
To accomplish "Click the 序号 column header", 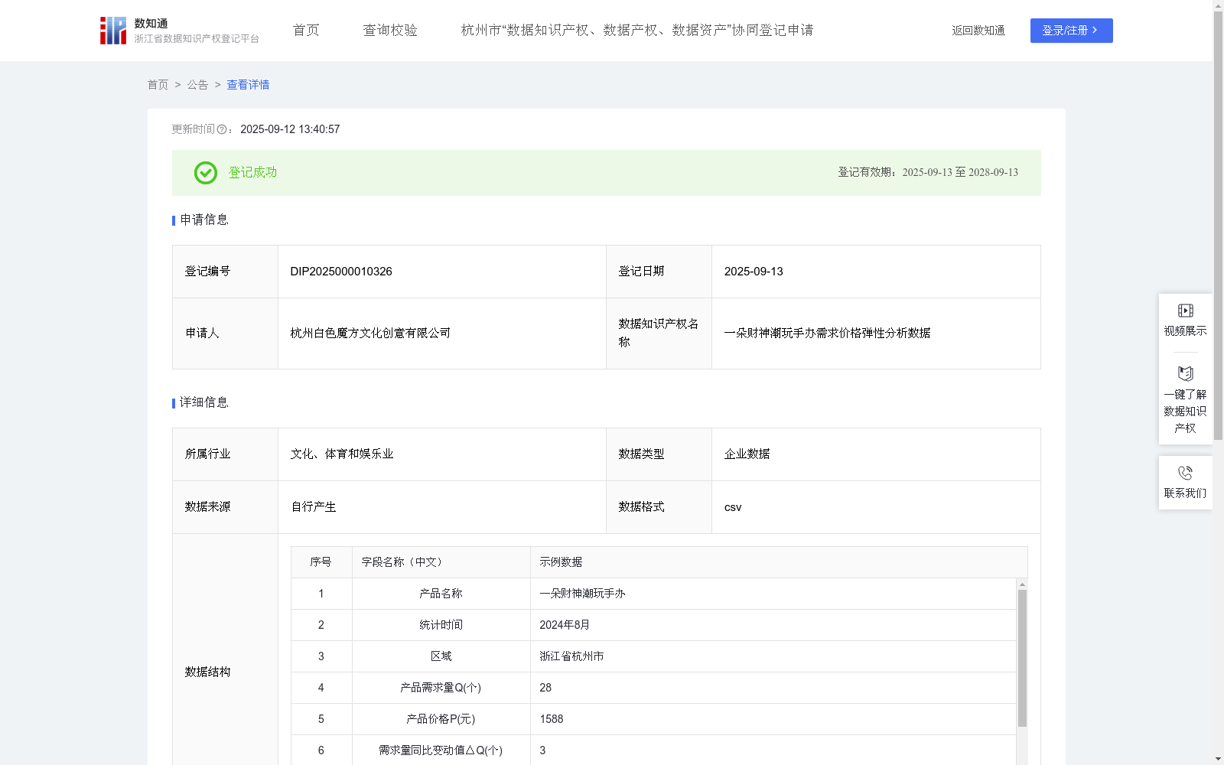I will coord(321,562).
